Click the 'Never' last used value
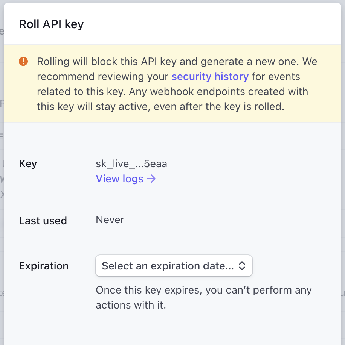This screenshot has height=345, width=345. pos(110,220)
